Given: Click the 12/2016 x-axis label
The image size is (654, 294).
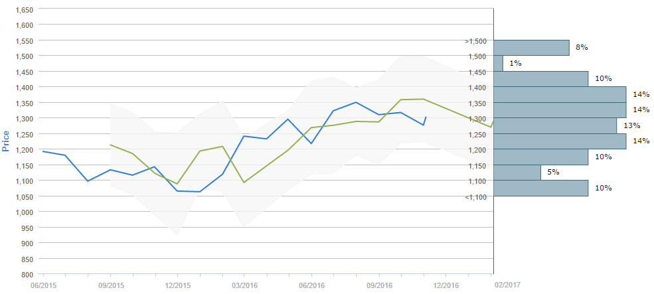Looking at the screenshot, I should 446,285.
